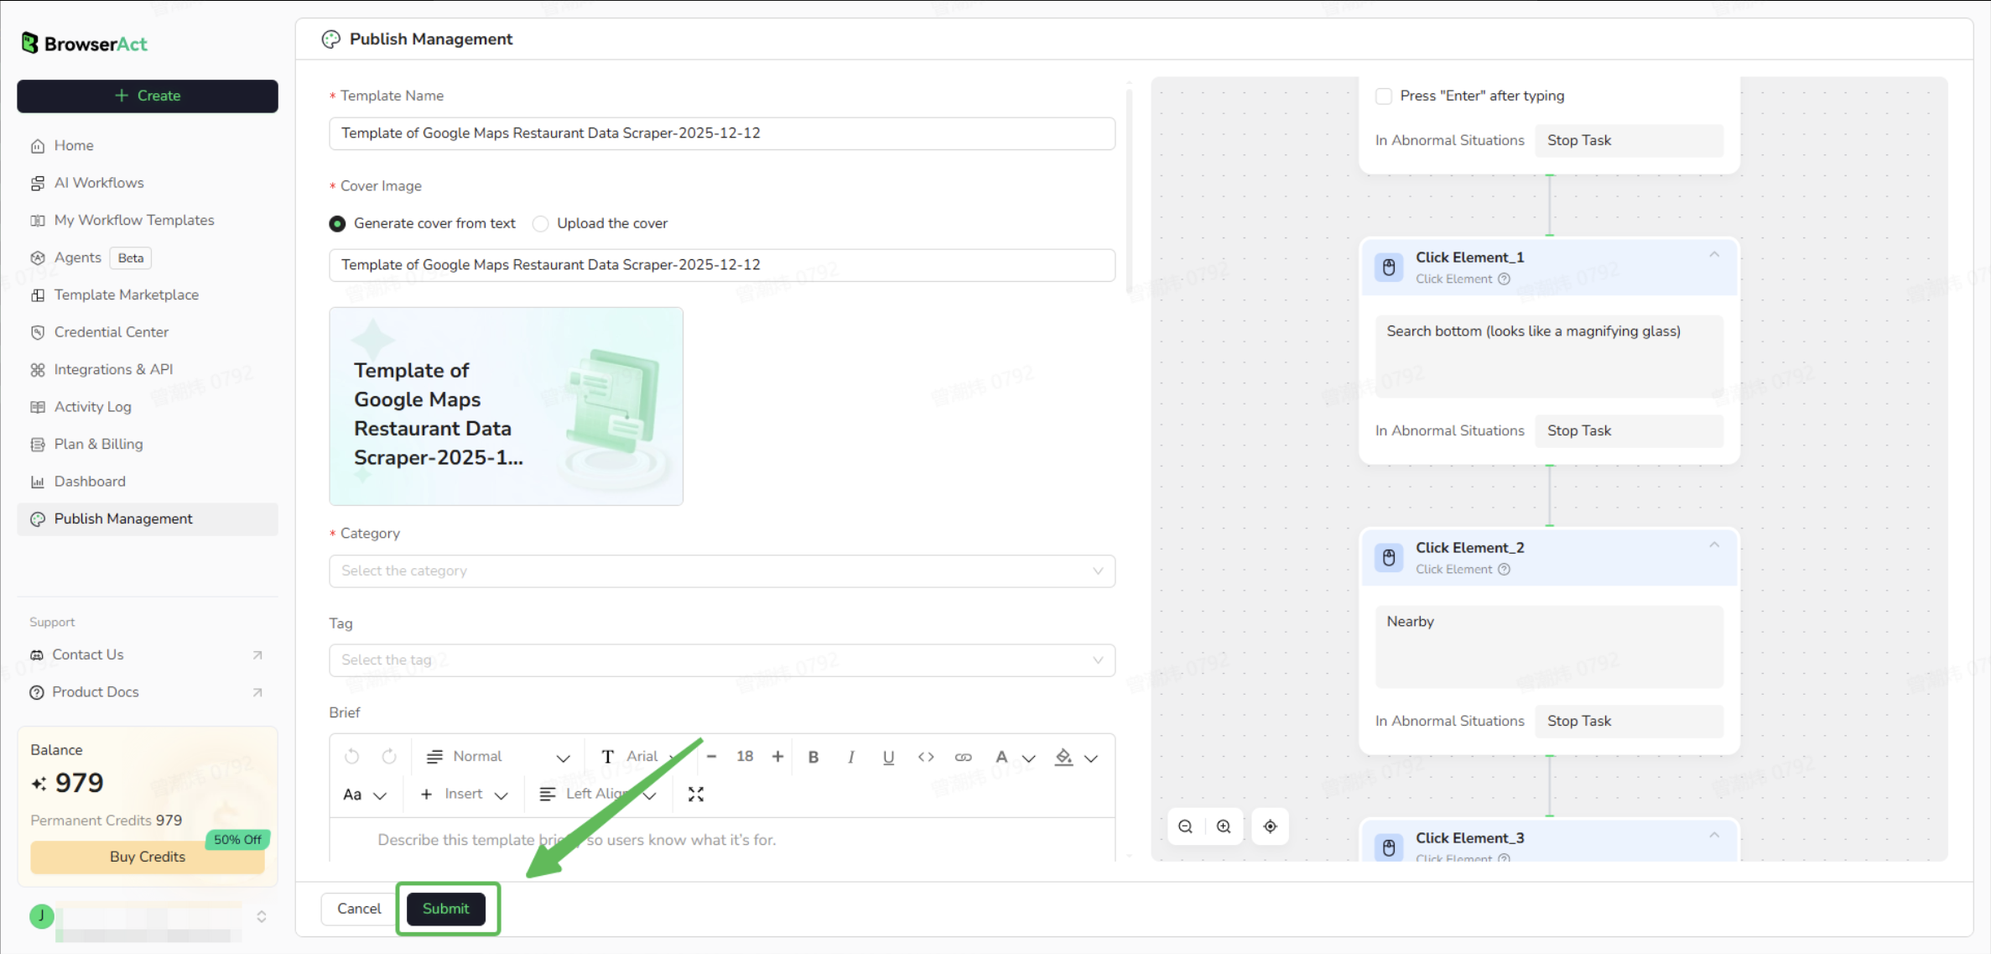The image size is (1991, 954).
Task: Click the Template Name input field
Action: click(x=721, y=133)
